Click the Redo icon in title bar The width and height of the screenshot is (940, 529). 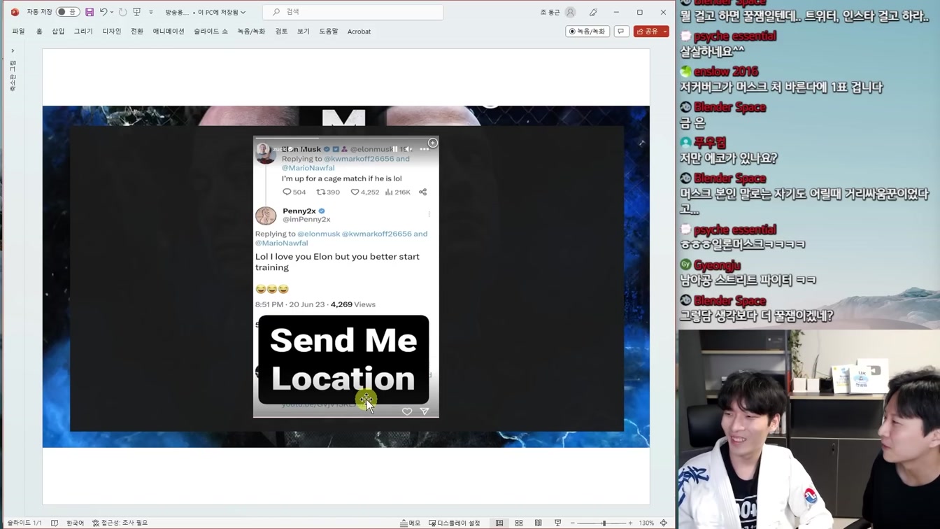pyautogui.click(x=122, y=12)
